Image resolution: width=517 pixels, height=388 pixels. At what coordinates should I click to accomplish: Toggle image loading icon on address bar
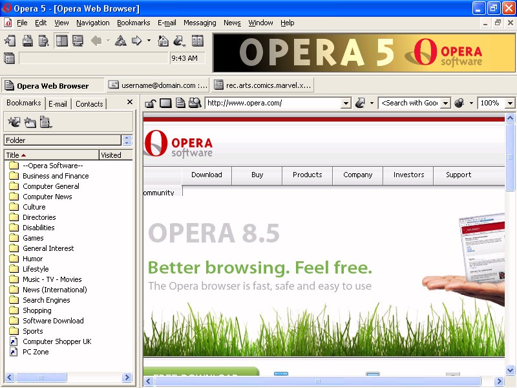165,103
